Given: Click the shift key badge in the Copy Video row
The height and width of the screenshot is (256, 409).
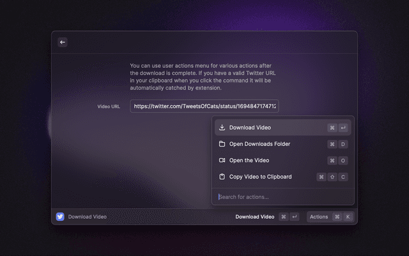Looking at the screenshot, I should click(x=332, y=177).
